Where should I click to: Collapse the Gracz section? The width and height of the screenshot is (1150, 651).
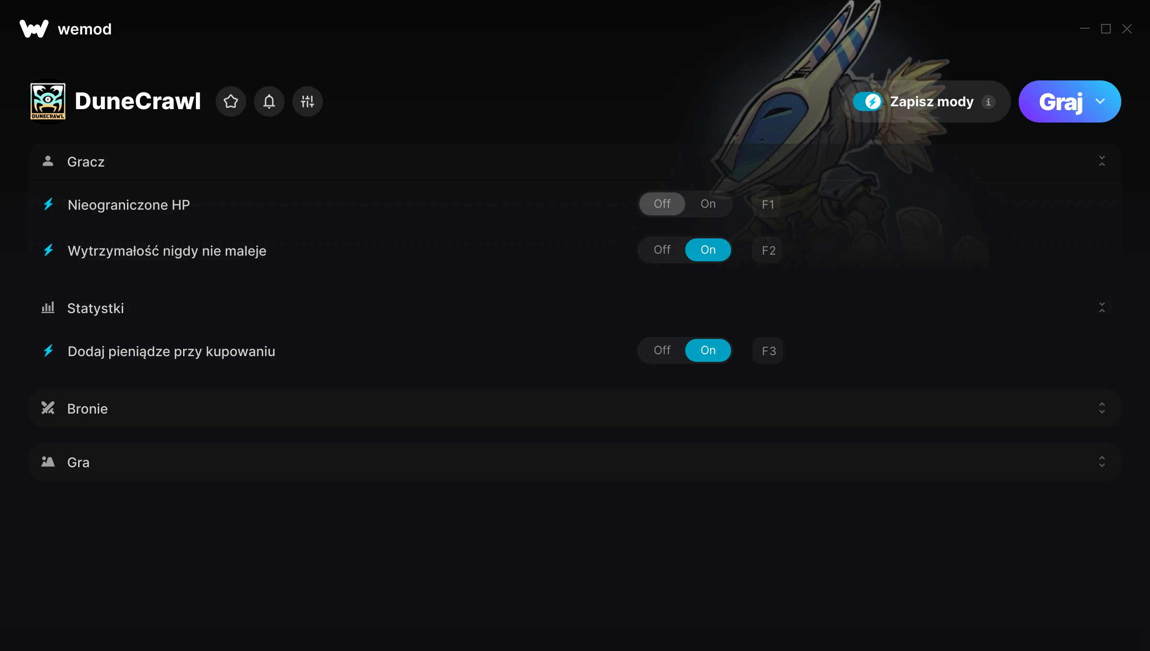pyautogui.click(x=1102, y=161)
